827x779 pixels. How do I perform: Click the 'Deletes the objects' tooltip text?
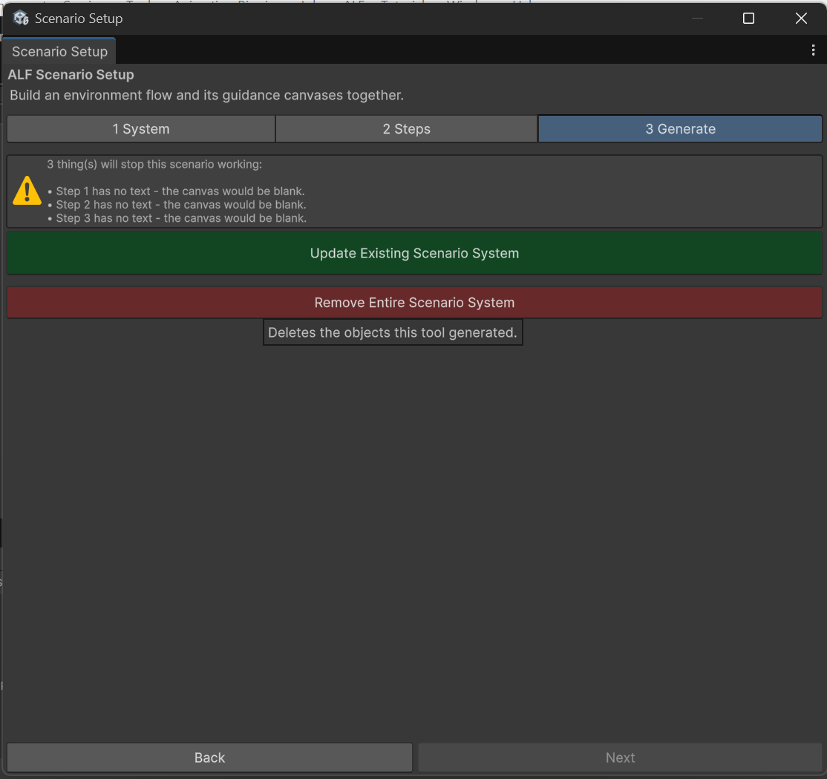pos(393,332)
